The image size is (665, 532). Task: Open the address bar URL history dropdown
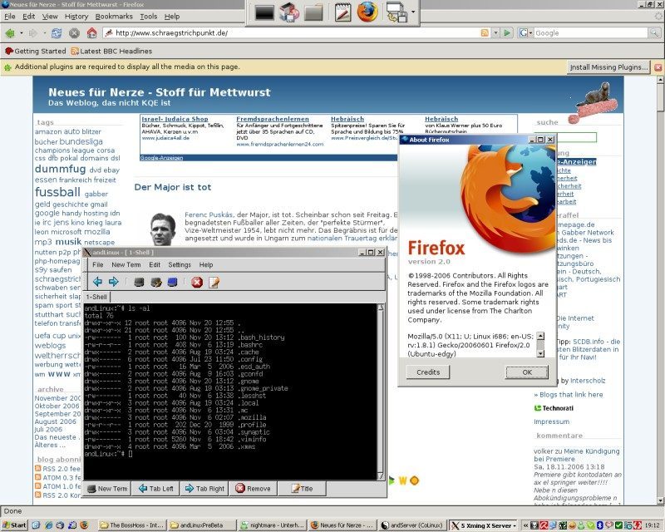[495, 32]
